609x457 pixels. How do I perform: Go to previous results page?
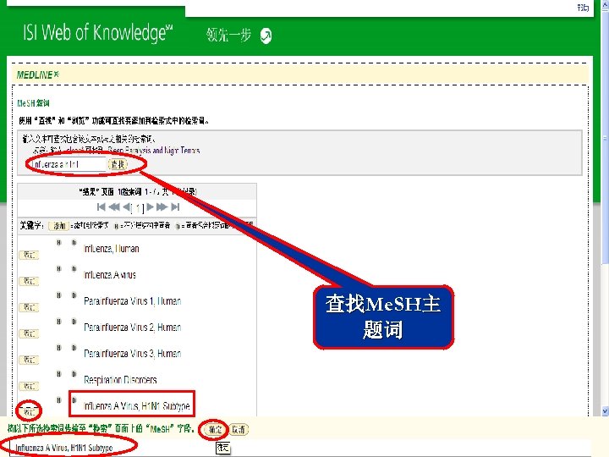pos(126,207)
